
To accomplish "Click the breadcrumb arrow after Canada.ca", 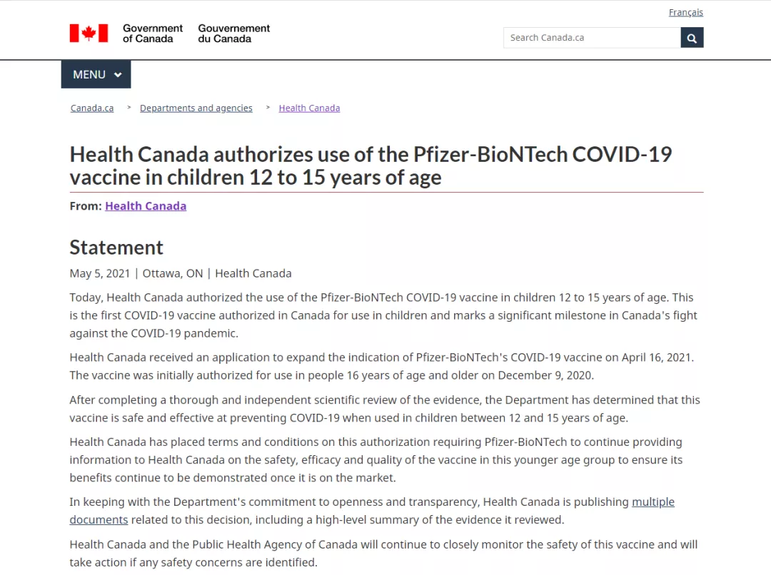I will pos(129,108).
